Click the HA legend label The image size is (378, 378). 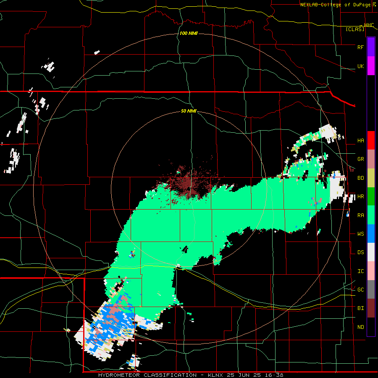pos(360,141)
